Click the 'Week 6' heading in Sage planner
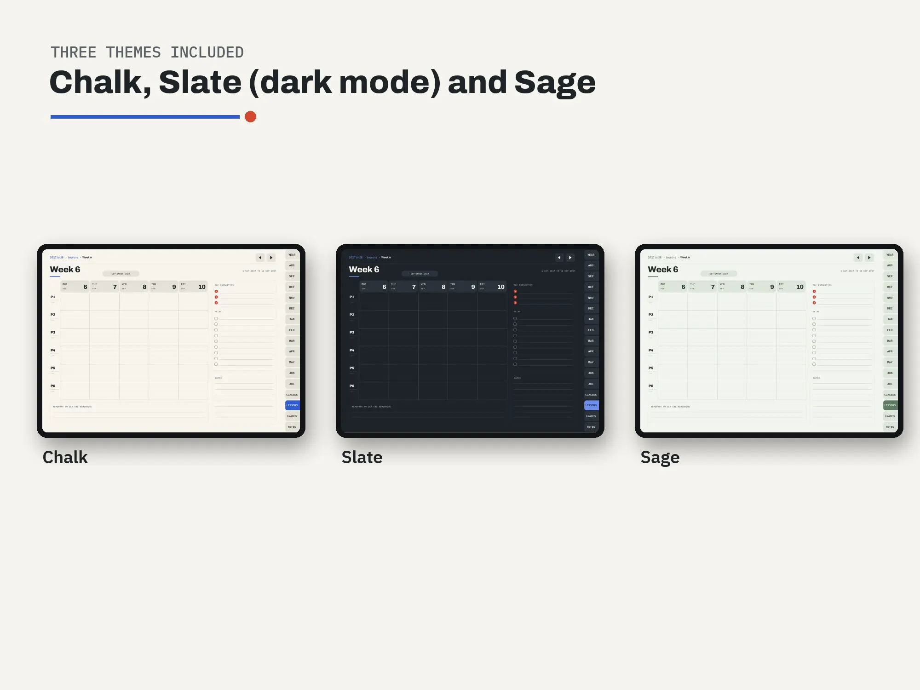920x690 pixels. (663, 270)
